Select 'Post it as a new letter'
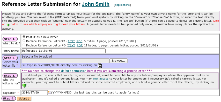Image resolution: width=221 pixels, height=102 pixels. coord(24,37)
